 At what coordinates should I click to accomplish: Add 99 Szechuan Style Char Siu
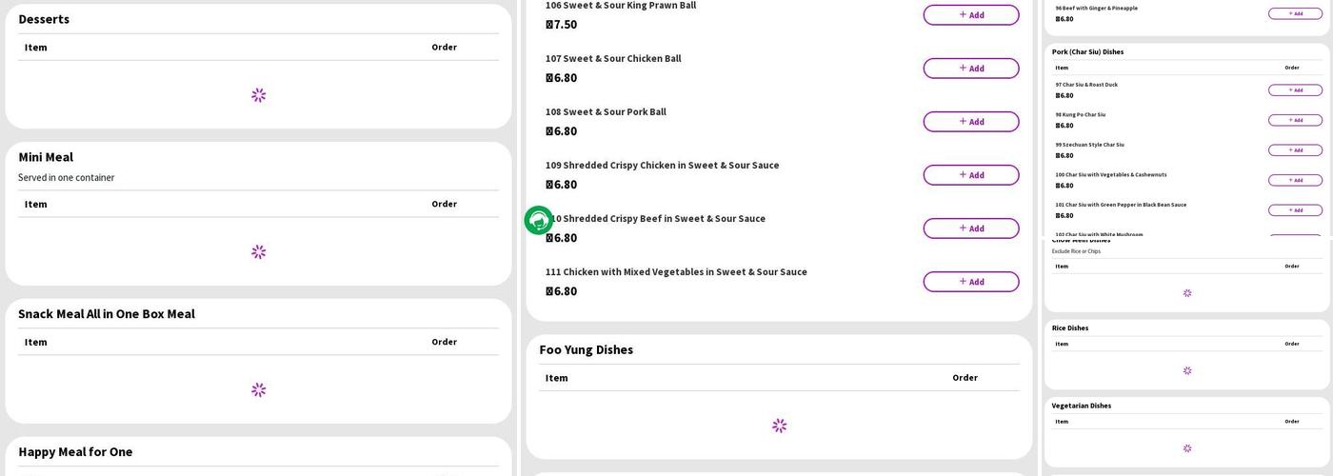click(x=1295, y=150)
